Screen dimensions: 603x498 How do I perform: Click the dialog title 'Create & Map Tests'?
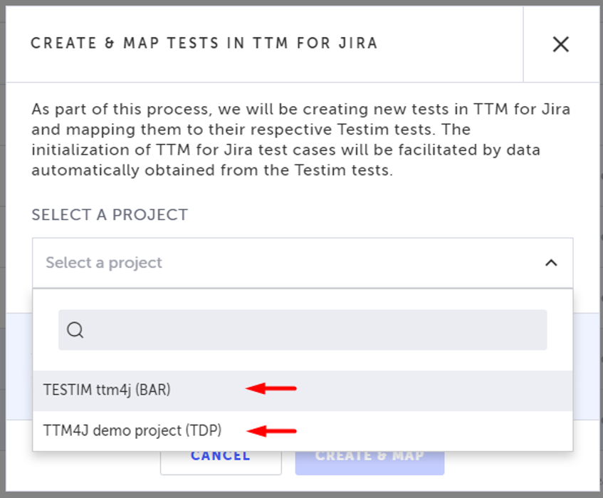[x=204, y=43]
